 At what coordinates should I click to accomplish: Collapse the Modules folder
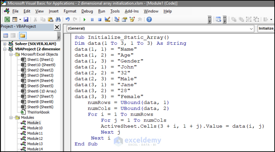pos(11,118)
